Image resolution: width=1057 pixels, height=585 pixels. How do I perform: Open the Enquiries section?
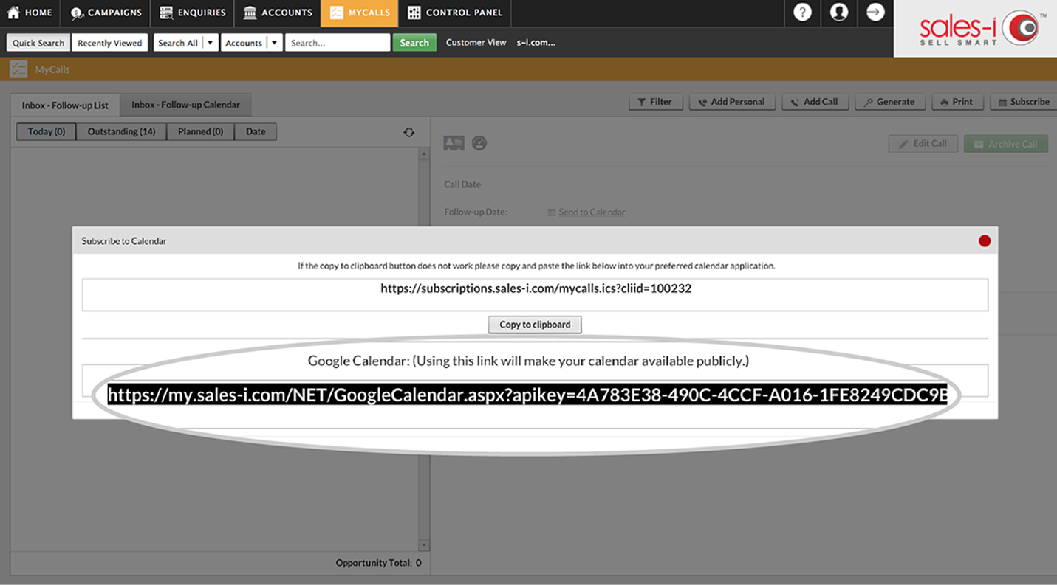point(192,13)
